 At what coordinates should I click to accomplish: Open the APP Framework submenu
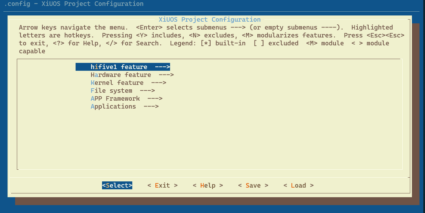126,99
